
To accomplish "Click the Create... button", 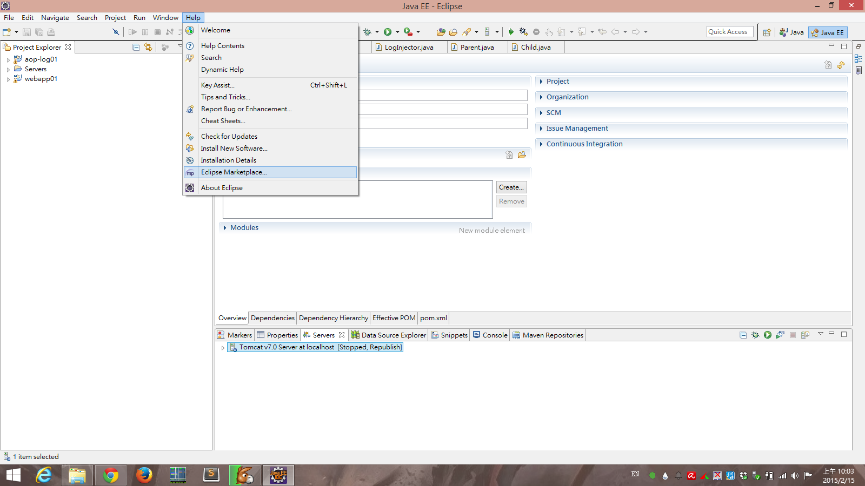I will tap(511, 187).
